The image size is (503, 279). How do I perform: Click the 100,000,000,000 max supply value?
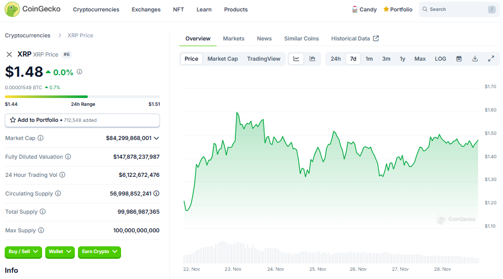[x=136, y=230]
